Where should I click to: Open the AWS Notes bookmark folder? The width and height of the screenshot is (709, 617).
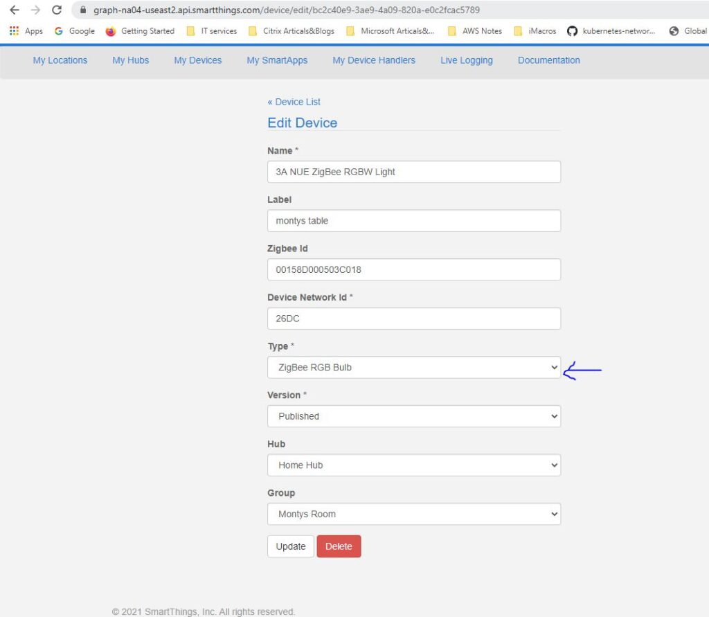click(x=475, y=30)
